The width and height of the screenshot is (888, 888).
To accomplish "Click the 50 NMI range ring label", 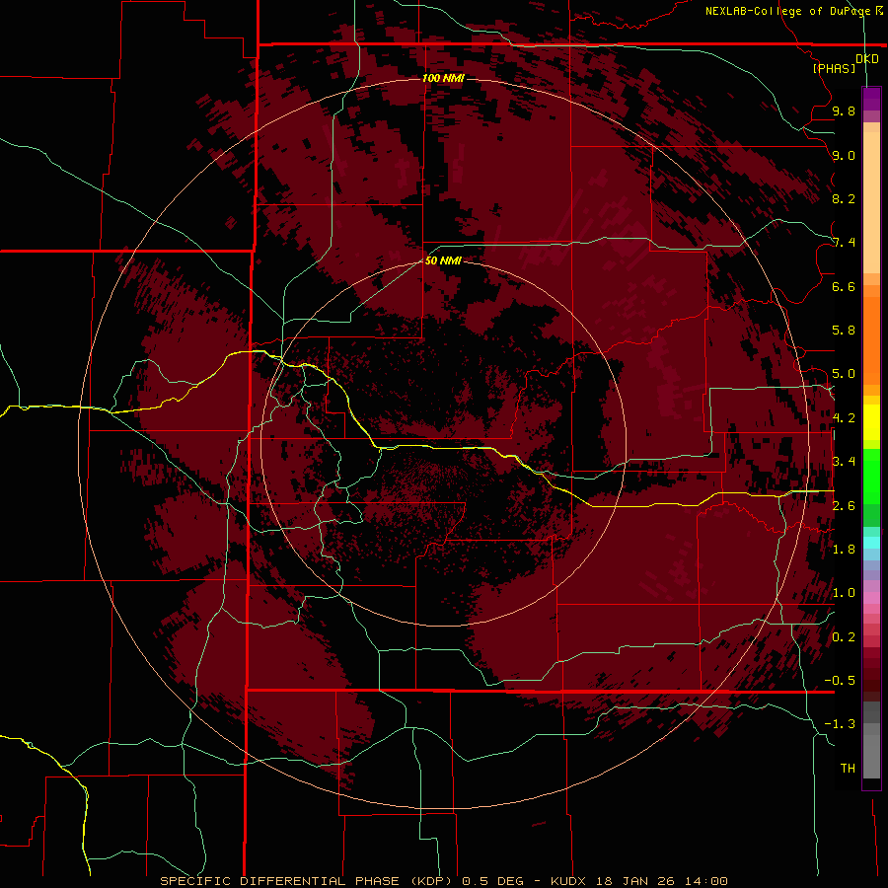I will click(443, 260).
